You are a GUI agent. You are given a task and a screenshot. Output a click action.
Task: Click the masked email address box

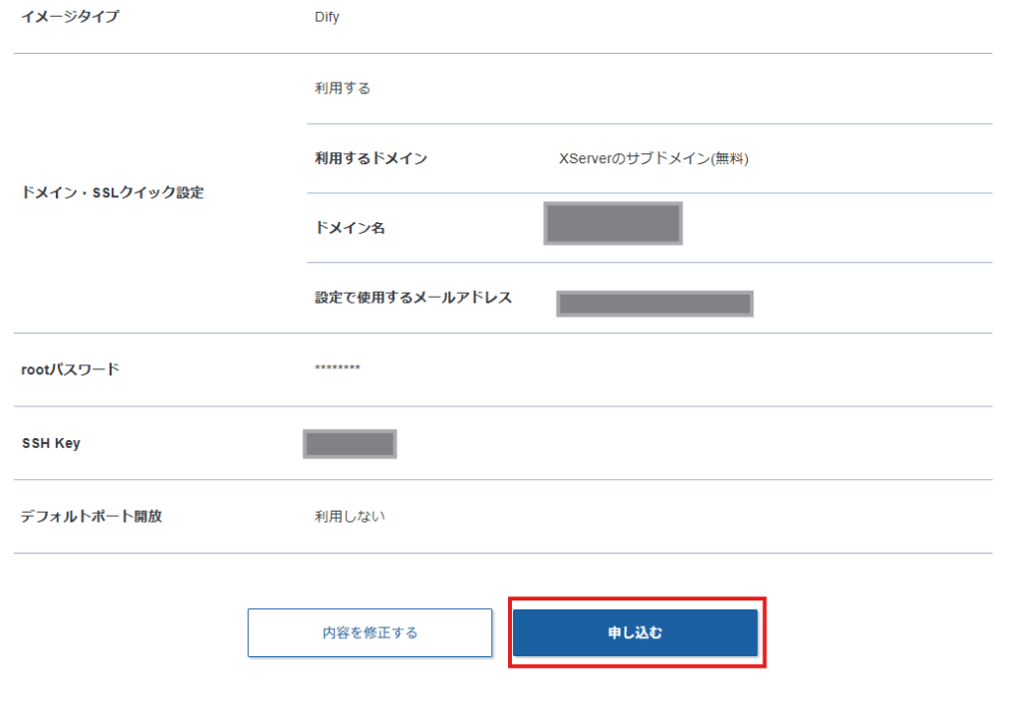tap(654, 304)
